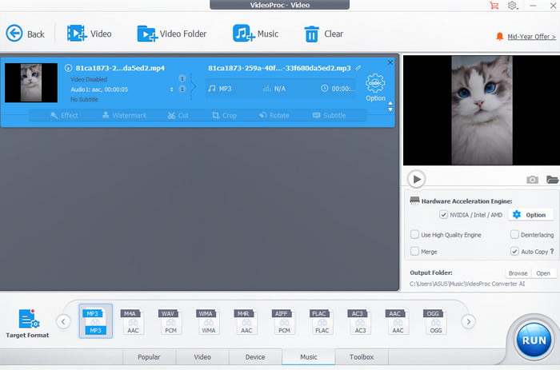The width and height of the screenshot is (560, 370).
Task: Switch to Music tab
Action: point(309,356)
